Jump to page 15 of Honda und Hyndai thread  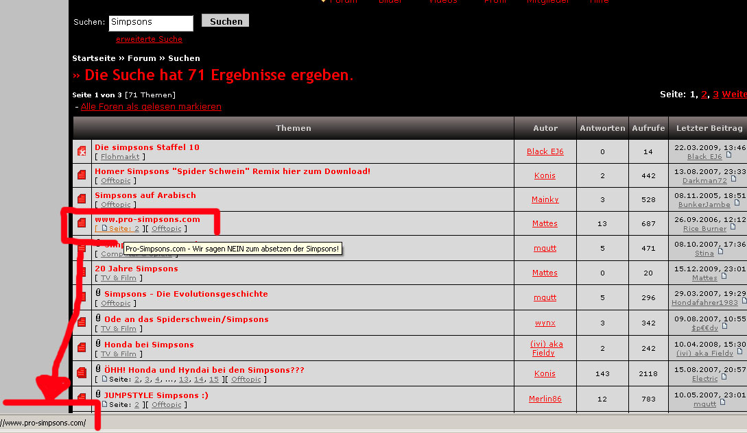(214, 380)
